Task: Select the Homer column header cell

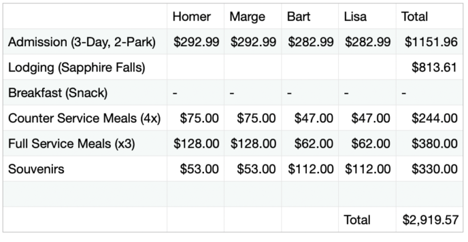Action: tap(195, 16)
